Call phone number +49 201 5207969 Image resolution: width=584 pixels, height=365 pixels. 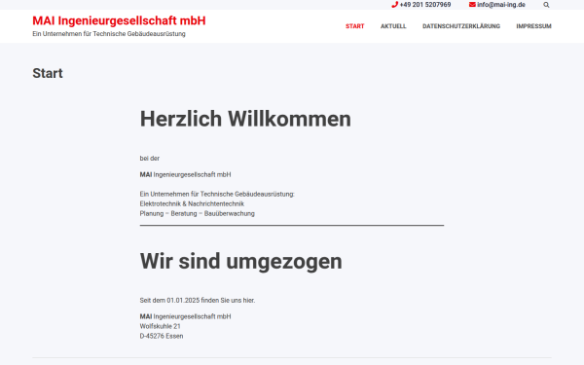tap(425, 5)
